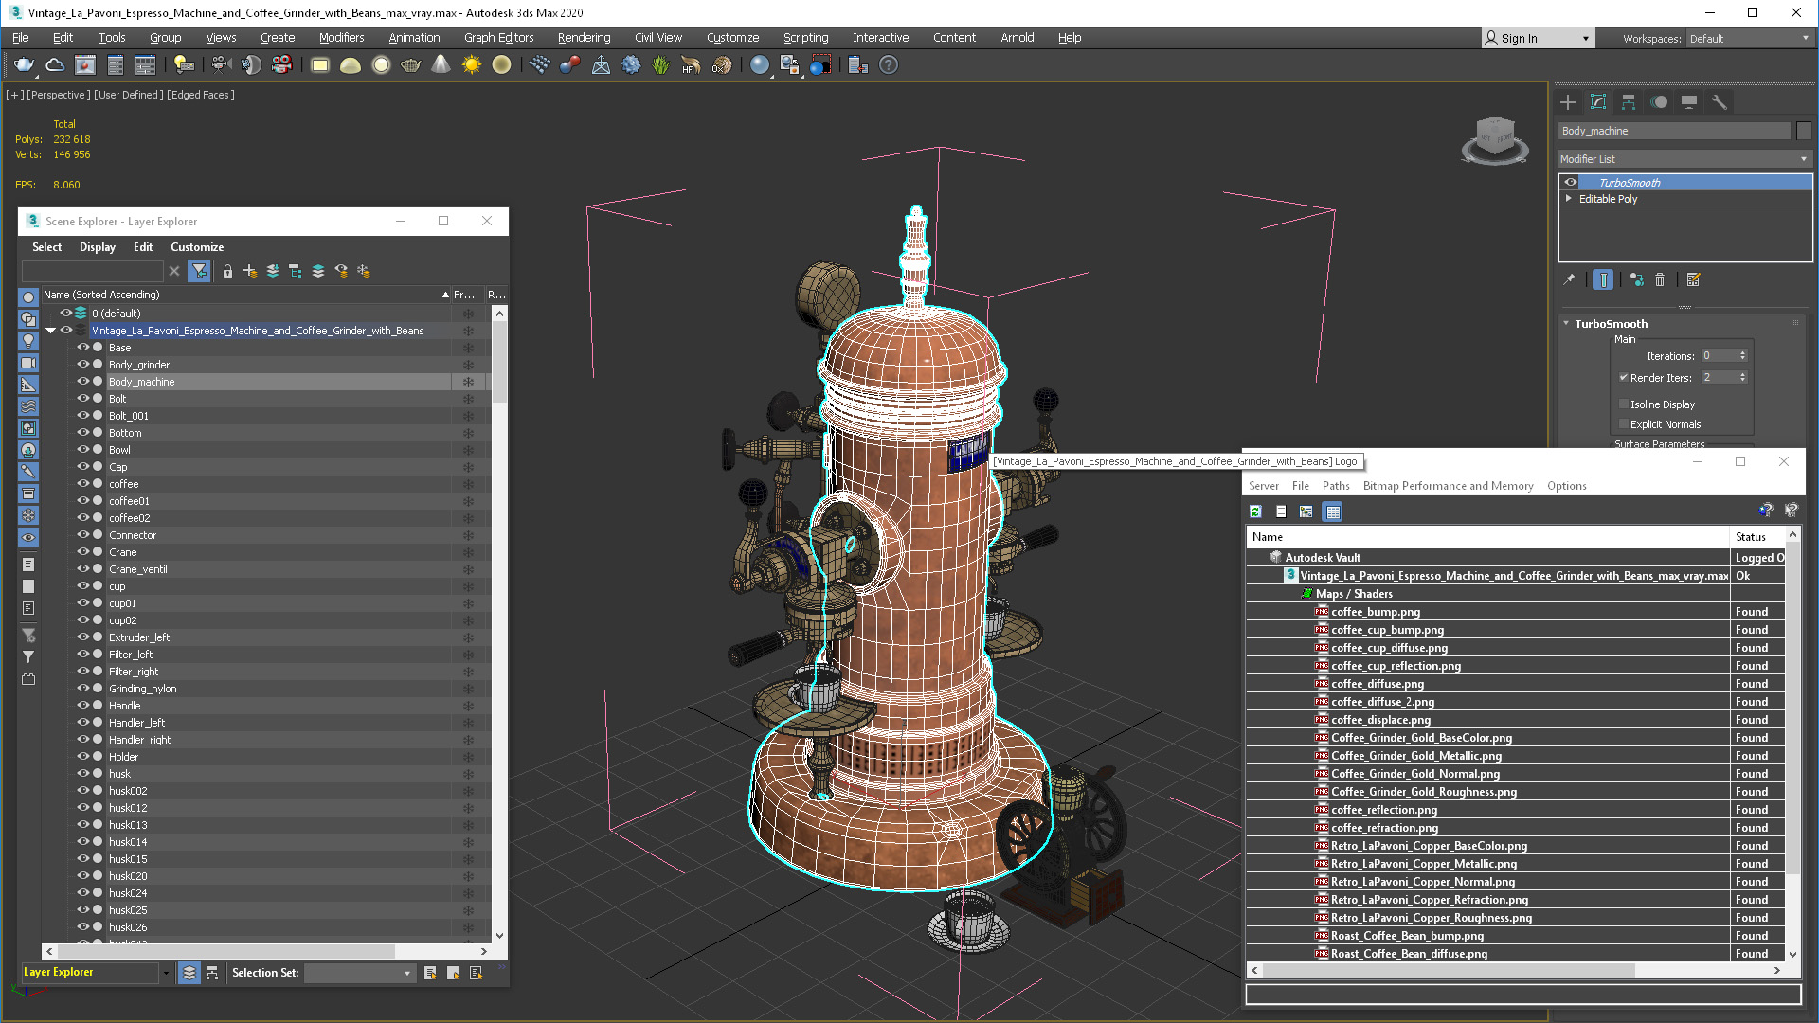Click the Teapot render setup icon
The height and width of the screenshot is (1023, 1819).
point(24,64)
